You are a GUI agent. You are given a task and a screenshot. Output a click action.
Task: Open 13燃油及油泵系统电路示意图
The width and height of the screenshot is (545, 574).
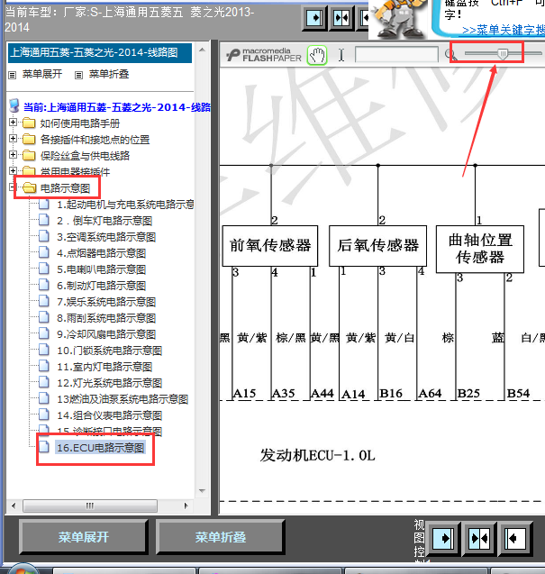123,398
